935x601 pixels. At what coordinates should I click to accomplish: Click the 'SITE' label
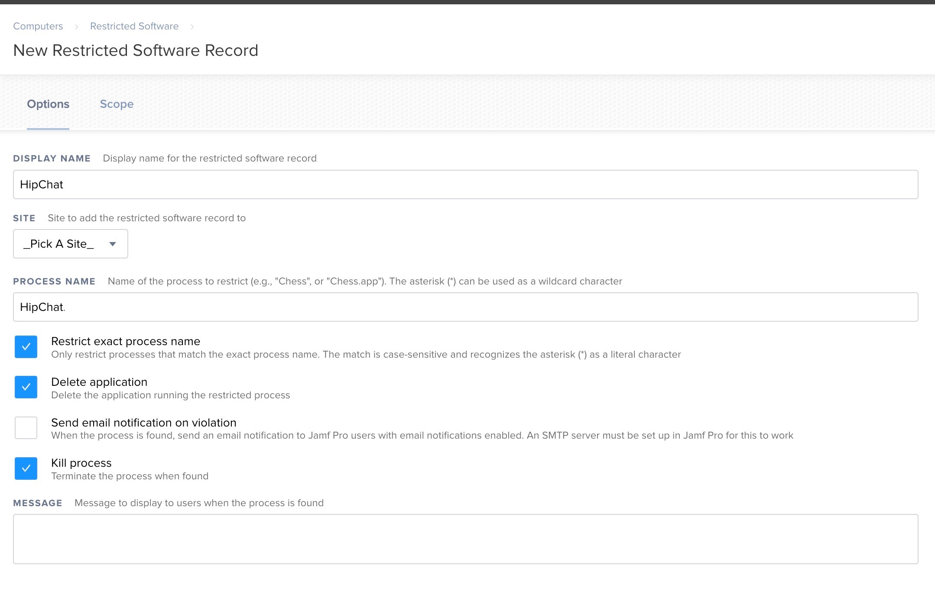click(24, 218)
